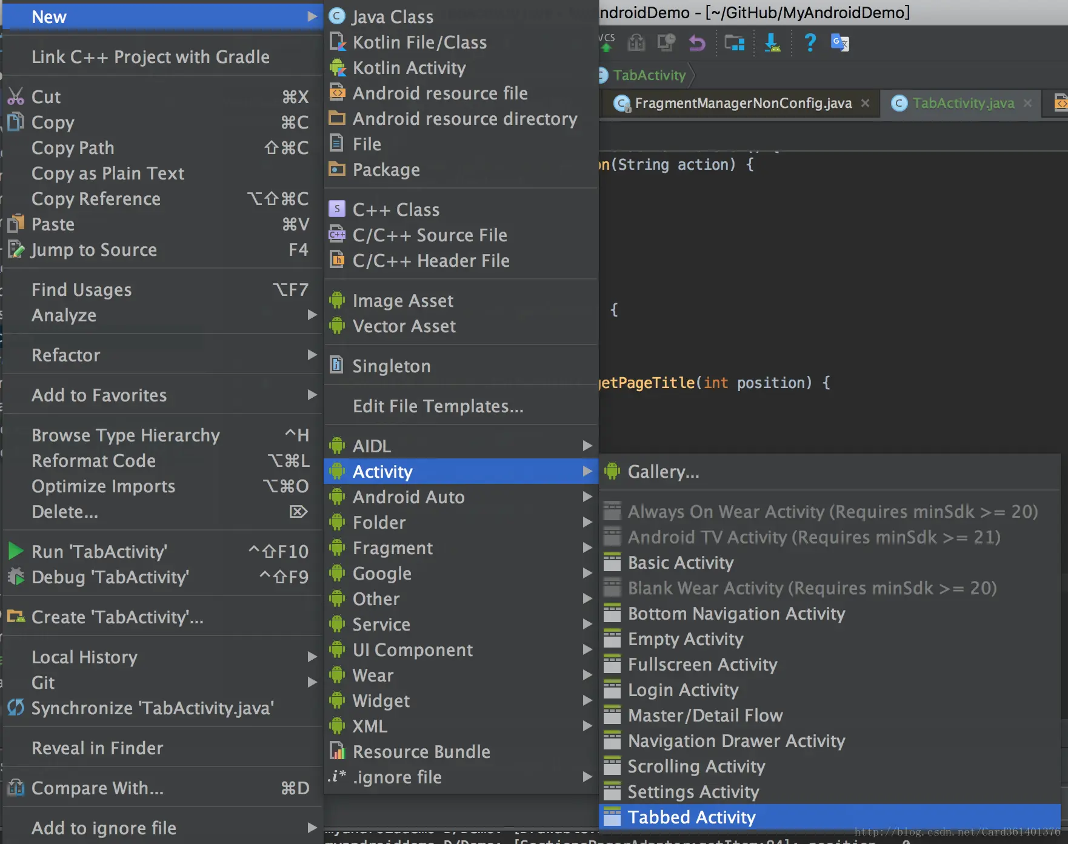The image size is (1068, 844).
Task: Click the C++ Class icon
Action: coord(337,209)
